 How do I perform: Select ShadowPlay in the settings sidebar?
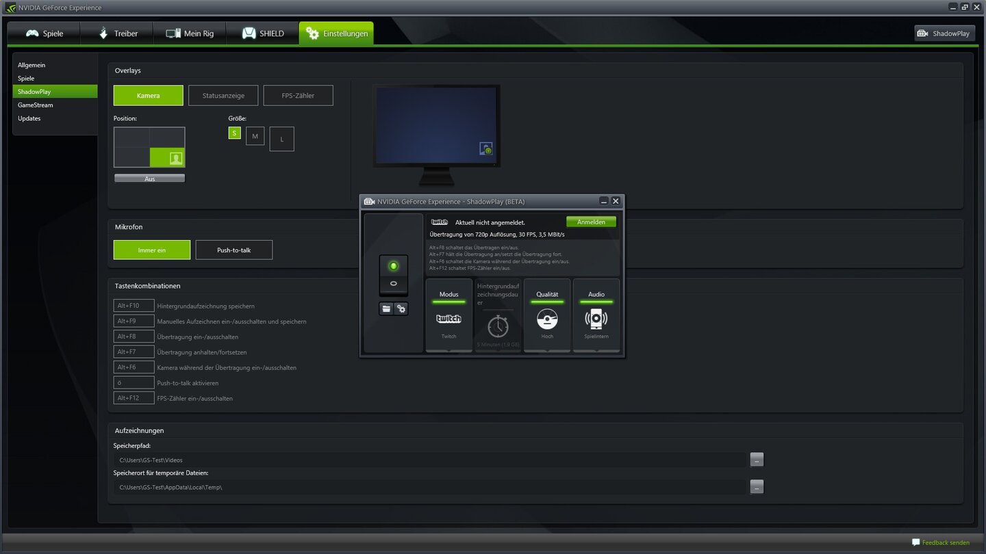(55, 92)
